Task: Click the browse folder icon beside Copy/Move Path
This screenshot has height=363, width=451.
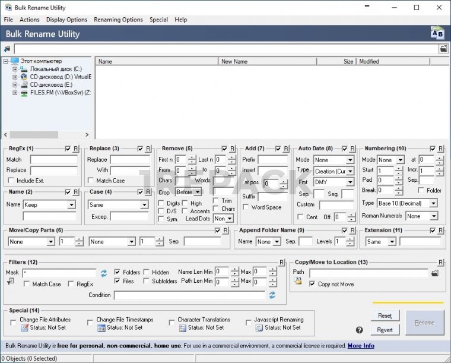Action: [x=435, y=273]
